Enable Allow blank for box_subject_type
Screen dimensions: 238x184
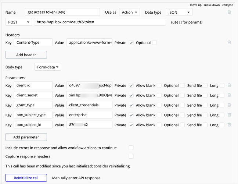pos(159,115)
